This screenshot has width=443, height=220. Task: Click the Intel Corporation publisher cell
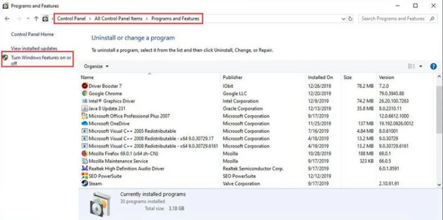240,101
